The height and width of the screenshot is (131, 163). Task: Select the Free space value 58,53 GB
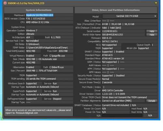pyautogui.click(x=129, y=24)
